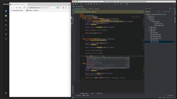This screenshot has width=177, height=99.
Task: Open the Speed Dial start page button
Action: point(20,8)
